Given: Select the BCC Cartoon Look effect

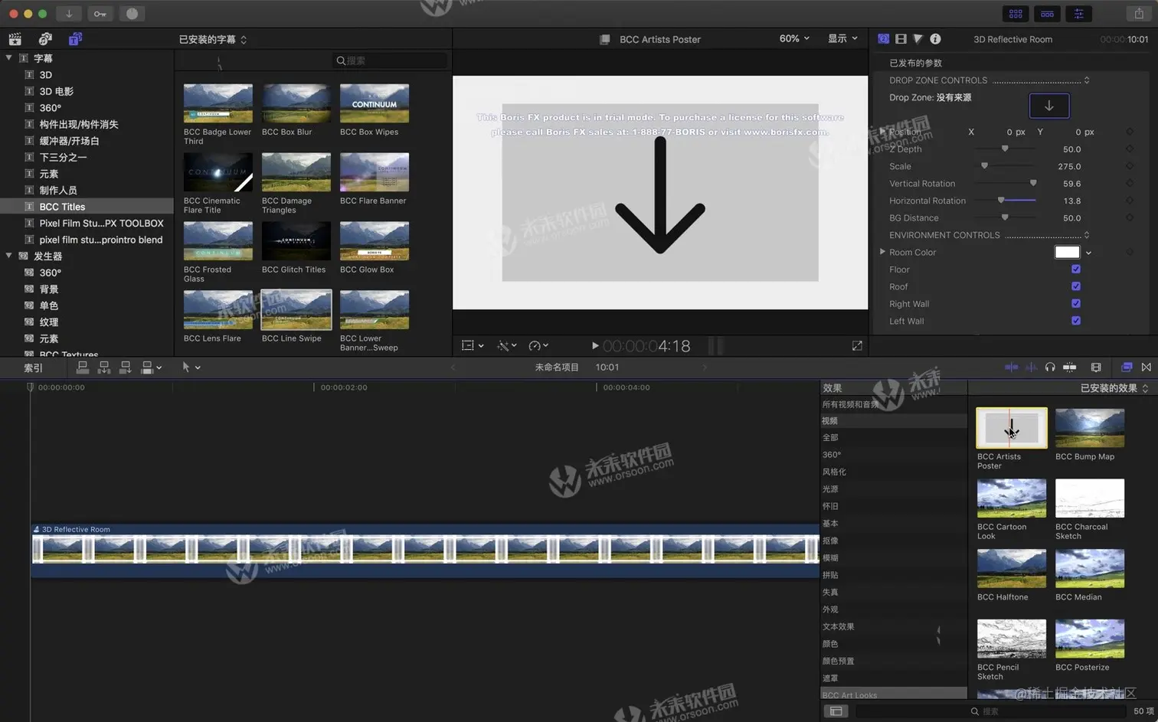Looking at the screenshot, I should [1011, 498].
